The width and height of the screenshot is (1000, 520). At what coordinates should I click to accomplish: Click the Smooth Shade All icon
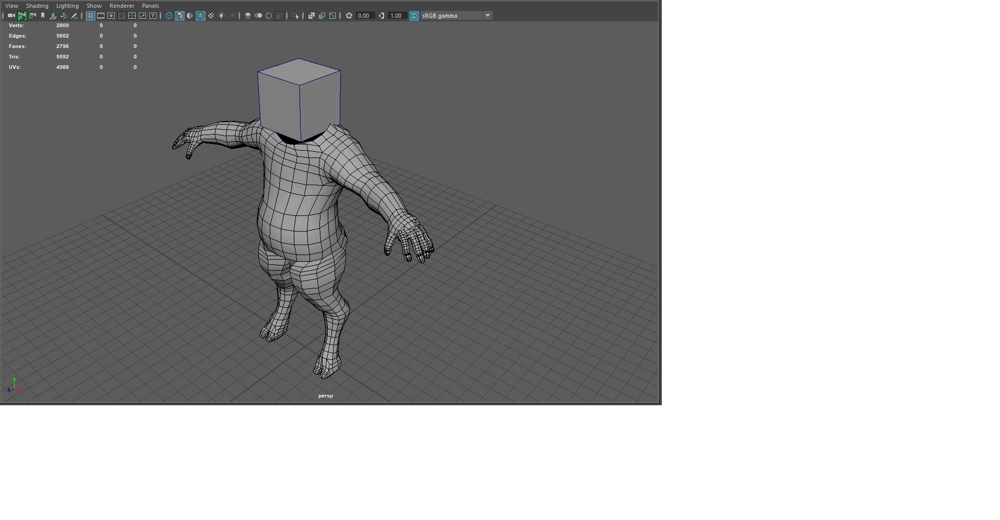click(180, 16)
